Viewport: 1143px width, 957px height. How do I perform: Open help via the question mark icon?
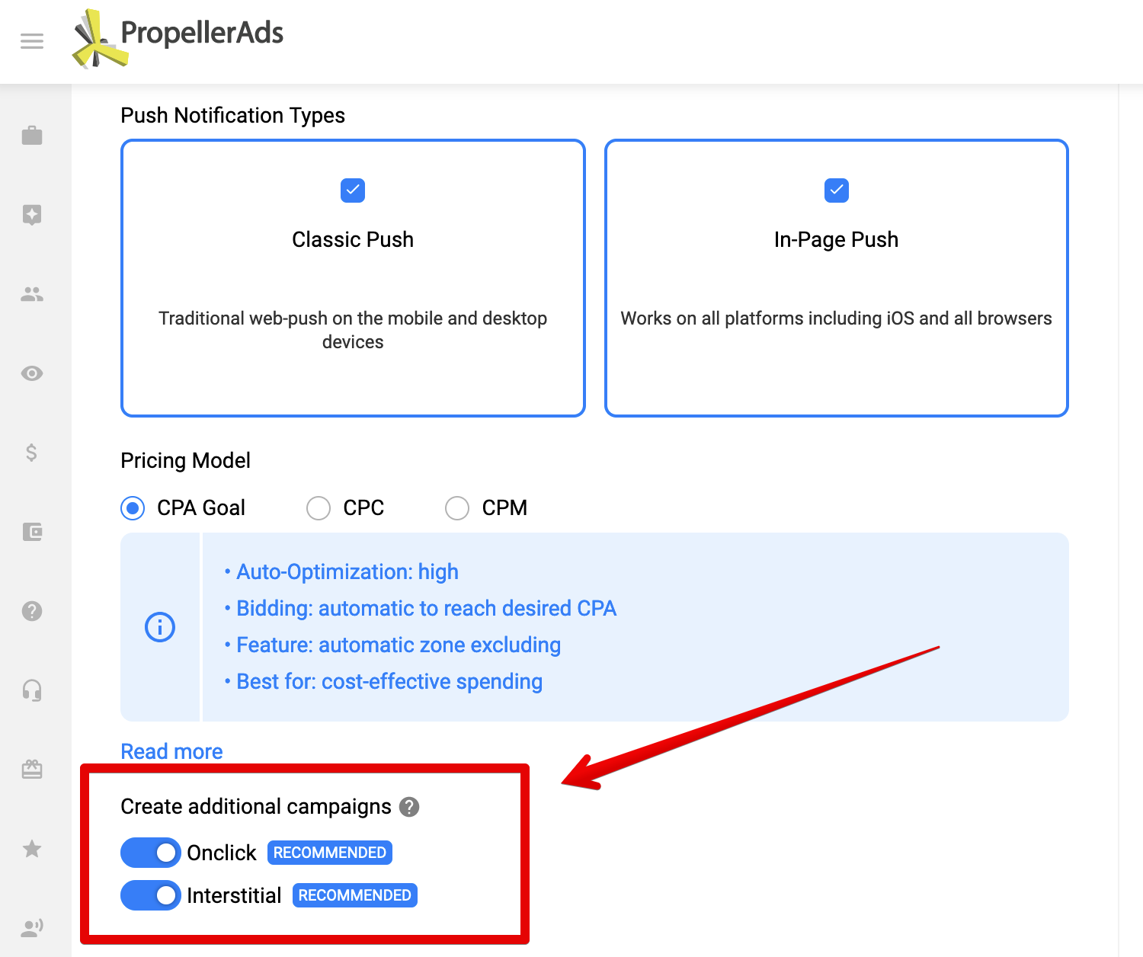click(32, 611)
